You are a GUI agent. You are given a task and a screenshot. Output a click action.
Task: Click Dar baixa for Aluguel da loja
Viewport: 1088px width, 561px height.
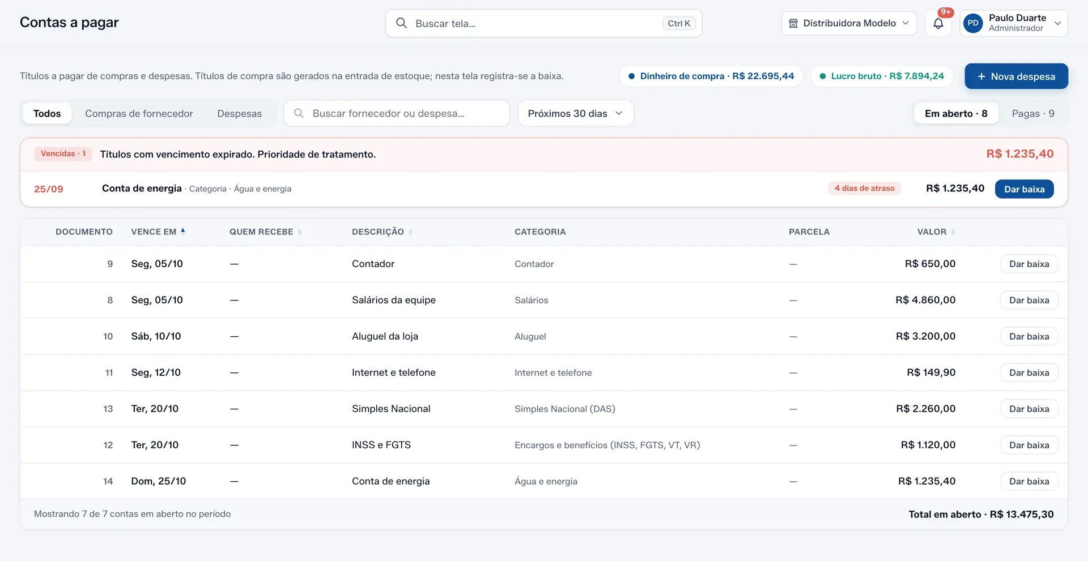point(1029,336)
